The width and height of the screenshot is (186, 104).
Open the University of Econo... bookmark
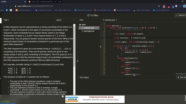coord(44,10)
